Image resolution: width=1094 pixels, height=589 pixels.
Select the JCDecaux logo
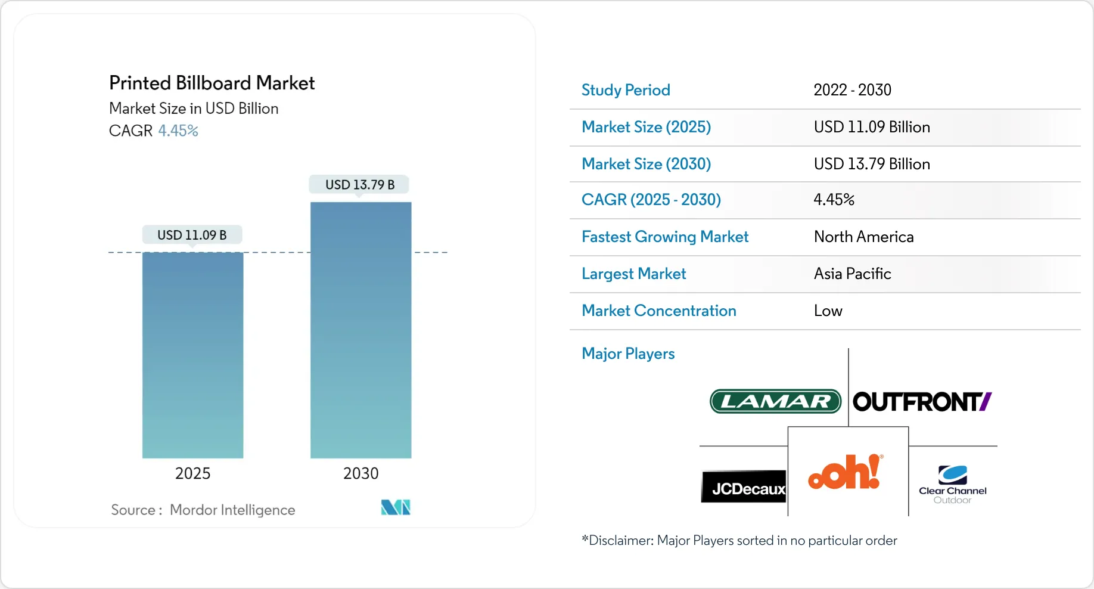click(744, 487)
